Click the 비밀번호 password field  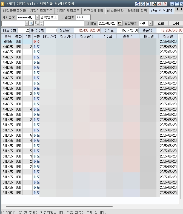pos(83,17)
